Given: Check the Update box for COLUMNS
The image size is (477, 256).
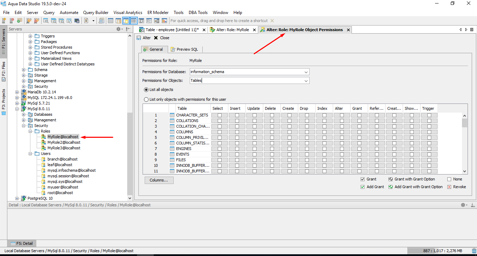Looking at the screenshot, I should coord(254,132).
